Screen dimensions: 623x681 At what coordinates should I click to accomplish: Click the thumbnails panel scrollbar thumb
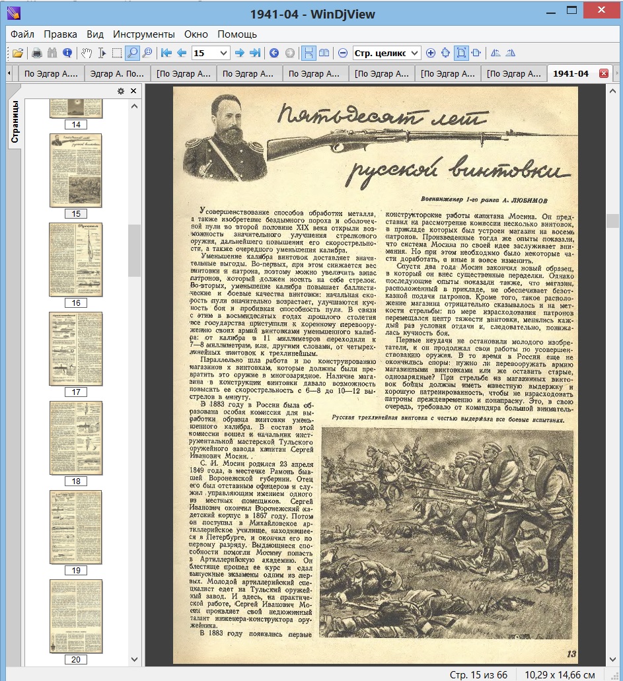134,250
